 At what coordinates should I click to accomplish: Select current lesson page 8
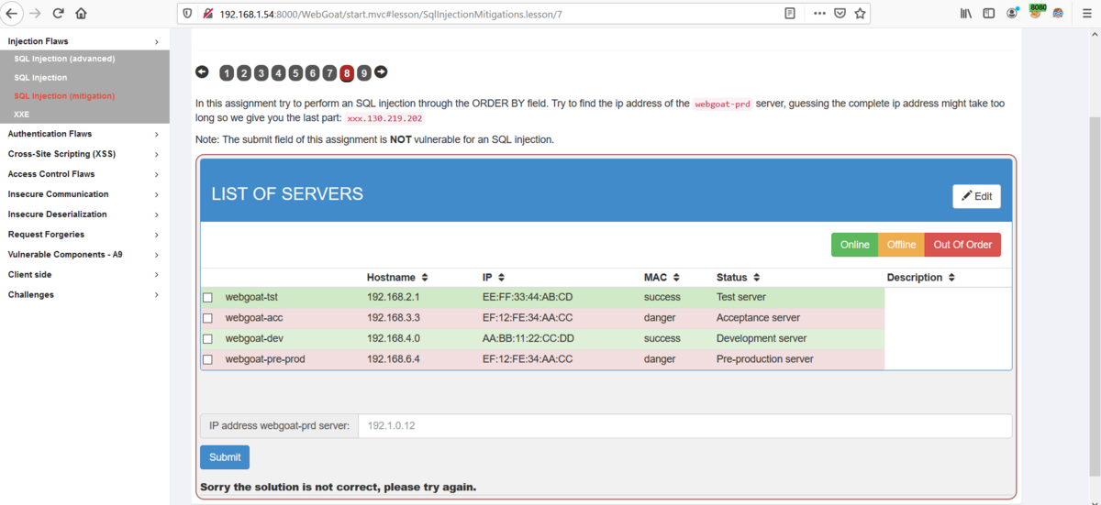[347, 73]
